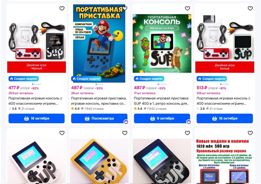Open blue Портативная приставка Mario image

click(99, 43)
